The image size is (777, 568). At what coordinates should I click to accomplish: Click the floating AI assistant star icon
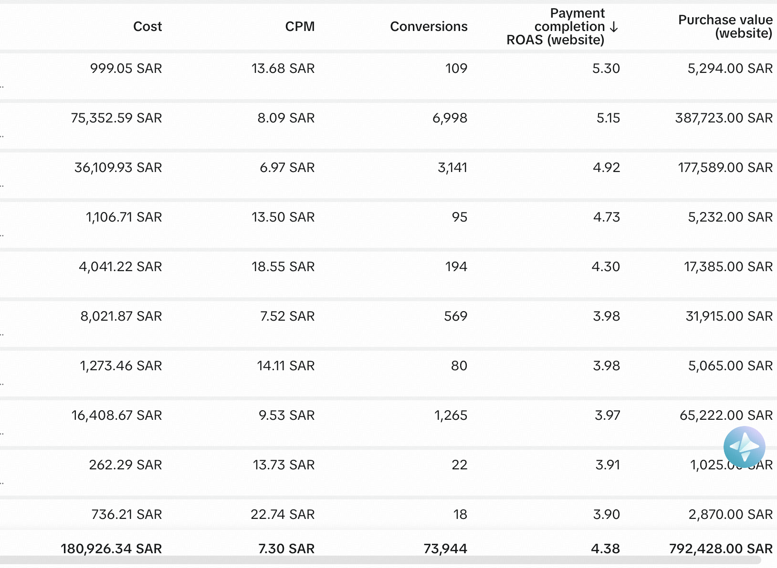click(744, 447)
